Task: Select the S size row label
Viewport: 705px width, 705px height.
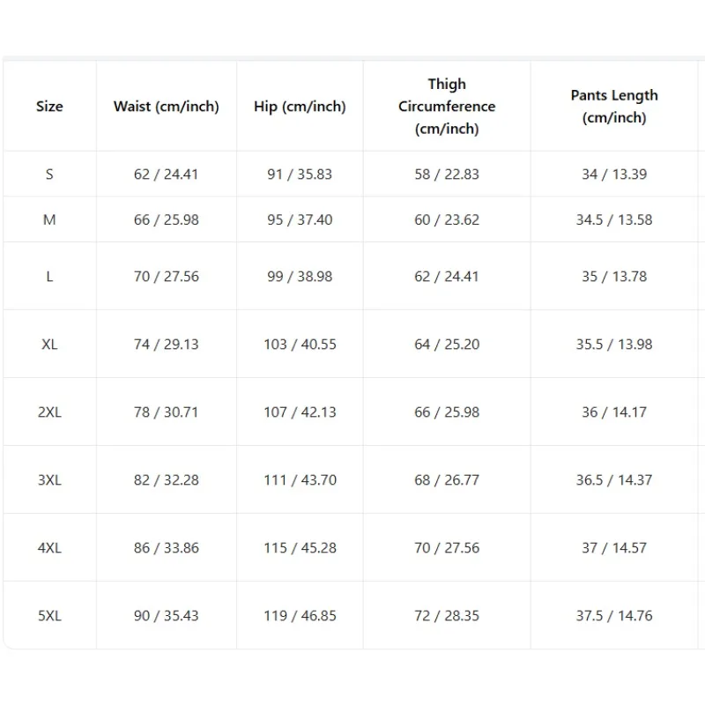Action: point(49,174)
